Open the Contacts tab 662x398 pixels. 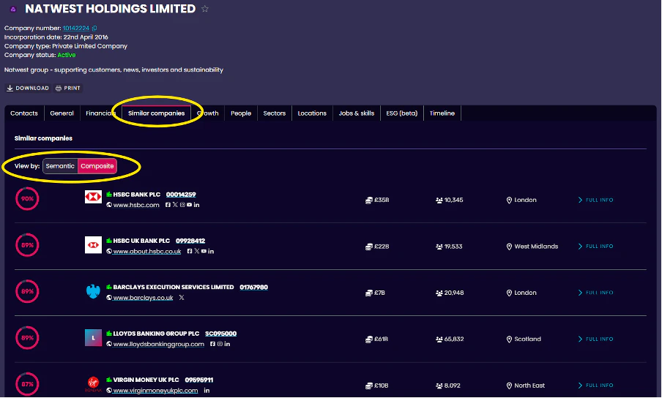(24, 113)
